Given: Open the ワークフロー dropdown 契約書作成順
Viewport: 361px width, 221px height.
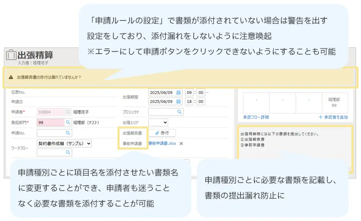Looking at the screenshot, I should click(65, 143).
